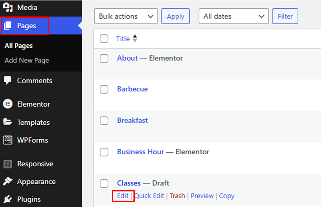Click the Trash link under Classes
321x207 pixels.
[x=177, y=196]
